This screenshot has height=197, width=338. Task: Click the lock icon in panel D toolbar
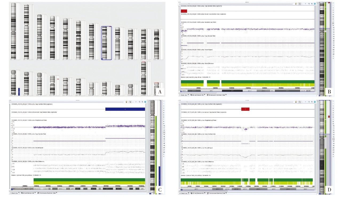[296, 101]
